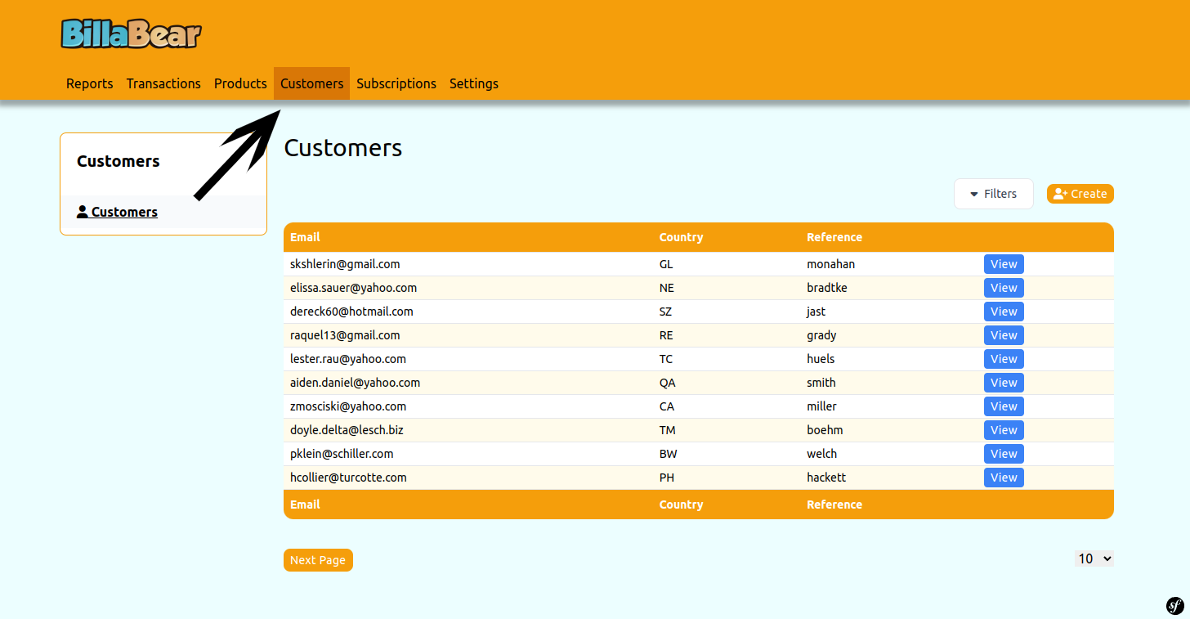Select the email pklein@schiller.com
The image size is (1190, 619).
[x=342, y=454]
